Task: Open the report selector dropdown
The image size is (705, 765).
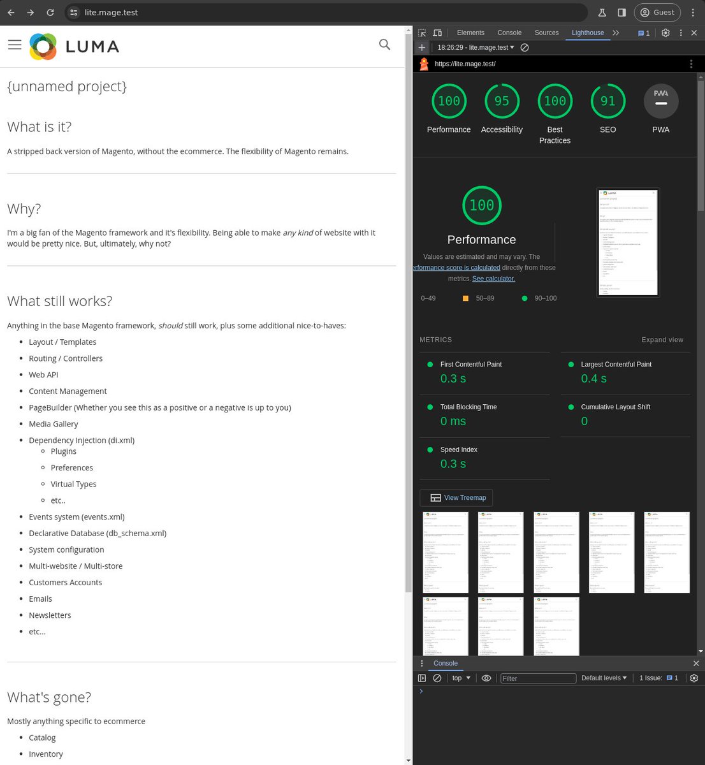Action: click(x=476, y=47)
